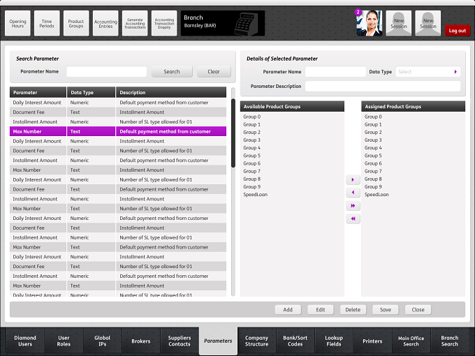The height and width of the screenshot is (356, 475).
Task: Go to the User Roles tab
Action: pyautogui.click(x=64, y=341)
